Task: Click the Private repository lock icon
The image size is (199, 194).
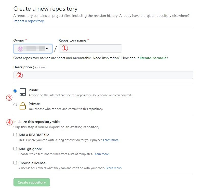Action: click(x=23, y=106)
